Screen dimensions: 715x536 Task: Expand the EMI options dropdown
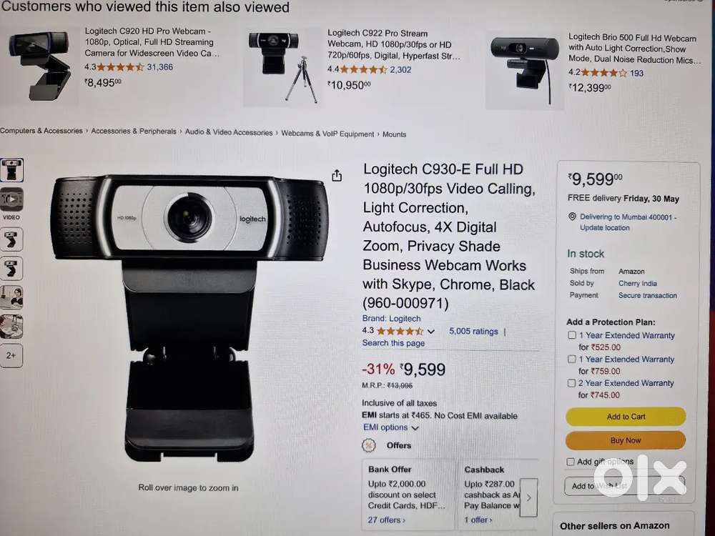[391, 427]
